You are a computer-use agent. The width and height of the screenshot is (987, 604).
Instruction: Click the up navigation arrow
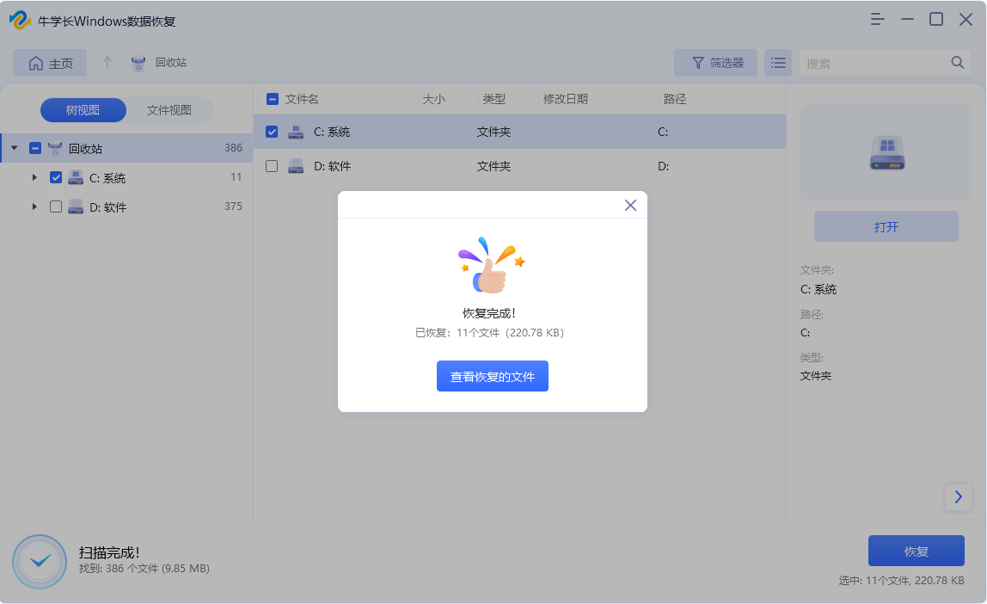click(105, 62)
